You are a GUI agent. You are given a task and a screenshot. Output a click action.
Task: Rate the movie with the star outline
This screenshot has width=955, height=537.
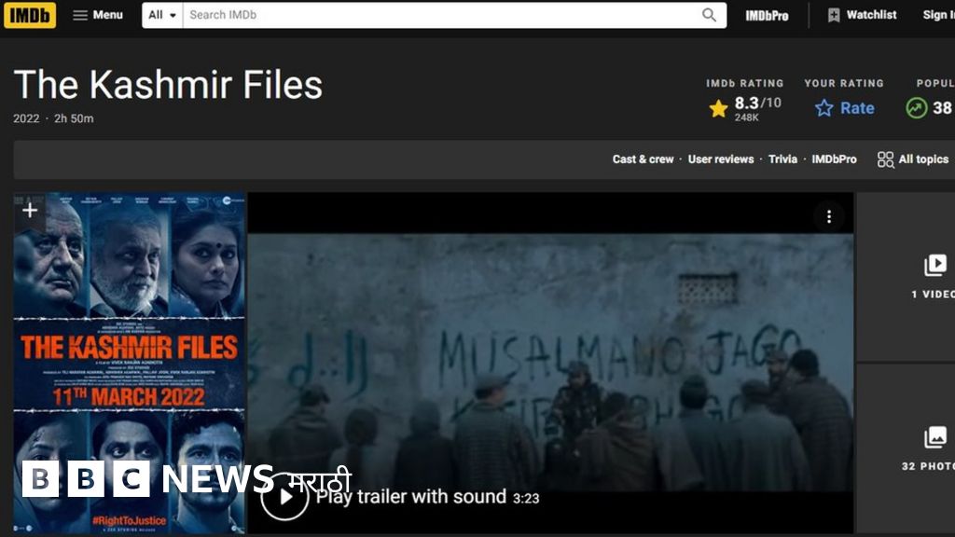tap(824, 108)
